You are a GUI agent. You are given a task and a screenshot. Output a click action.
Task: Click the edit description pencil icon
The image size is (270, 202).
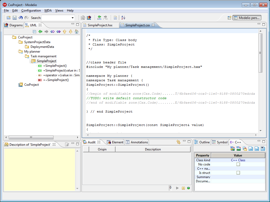[67, 144]
